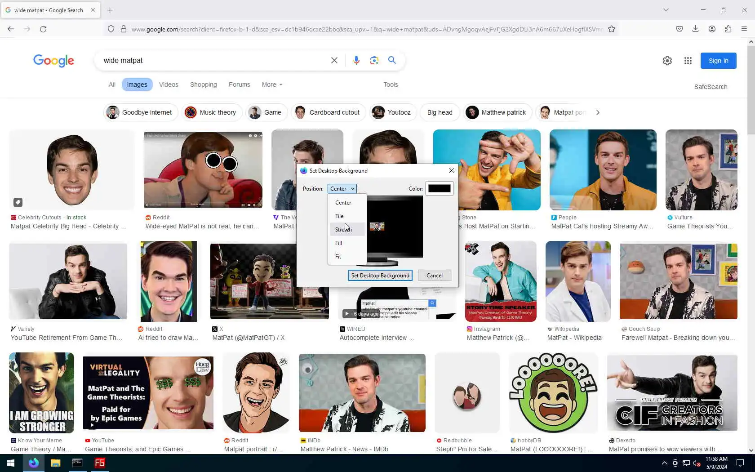Screen dimensions: 755x472
Task: Filter by Goodbye internet chip
Action: (141, 112)
